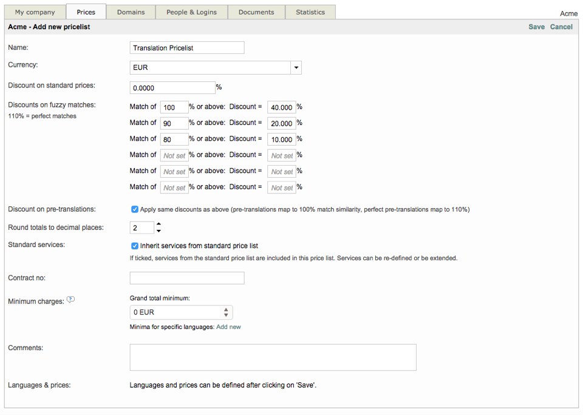This screenshot has height=415, width=583.
Task: Increase the round totals decimal places
Action: [159, 224]
